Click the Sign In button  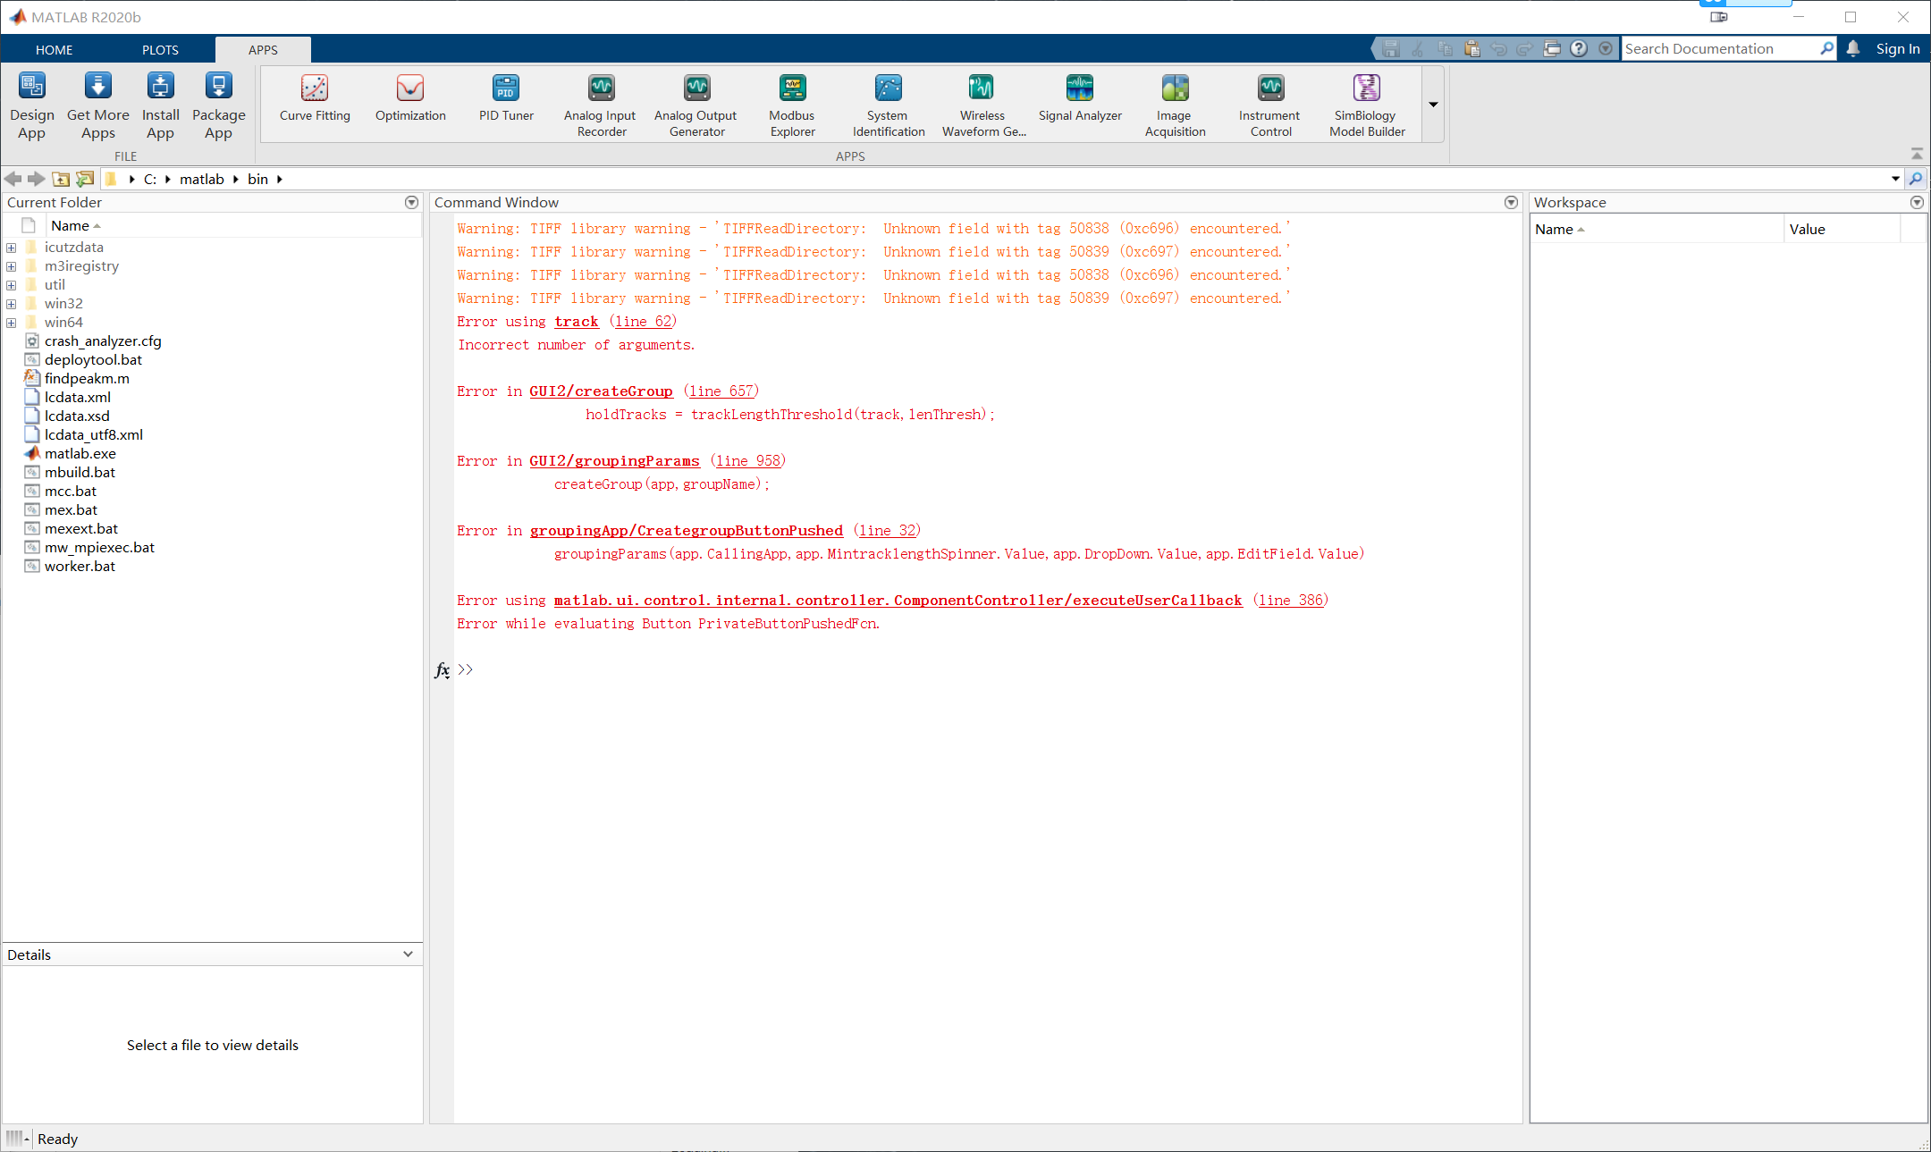[1897, 48]
